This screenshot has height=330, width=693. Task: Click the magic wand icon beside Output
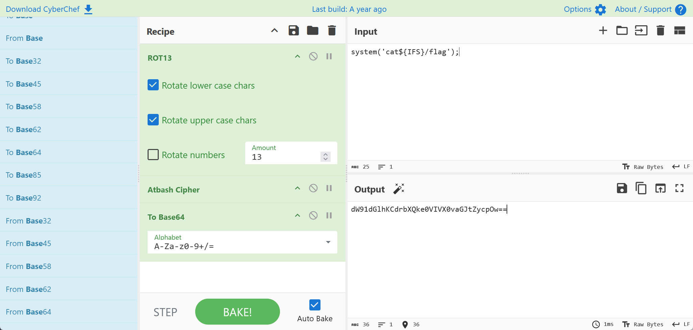coord(399,189)
